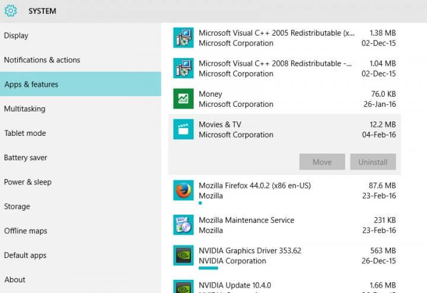Select Apps & features in sidebar

point(80,84)
